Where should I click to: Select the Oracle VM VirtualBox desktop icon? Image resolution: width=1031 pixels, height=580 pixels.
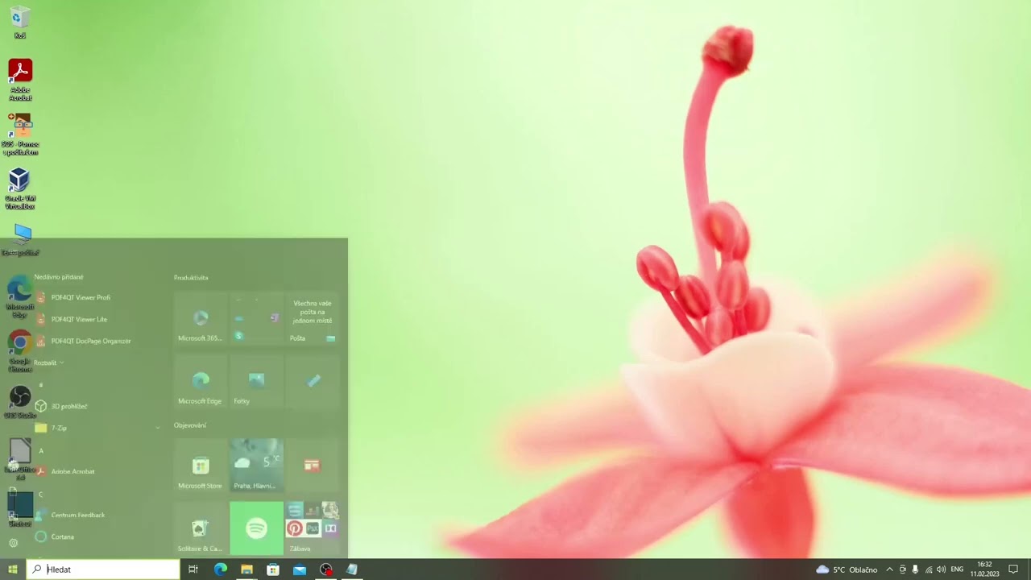pyautogui.click(x=19, y=188)
